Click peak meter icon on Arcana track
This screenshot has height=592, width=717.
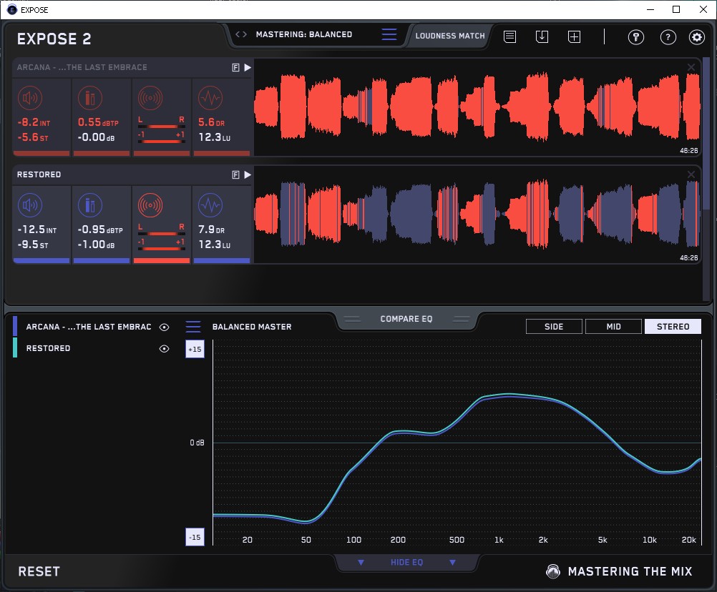[90, 98]
